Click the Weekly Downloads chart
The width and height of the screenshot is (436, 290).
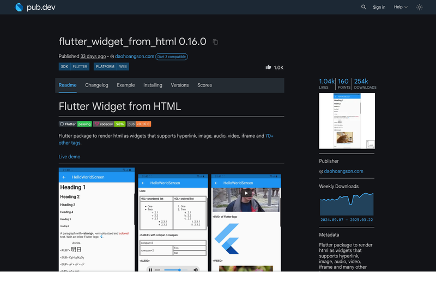347,204
